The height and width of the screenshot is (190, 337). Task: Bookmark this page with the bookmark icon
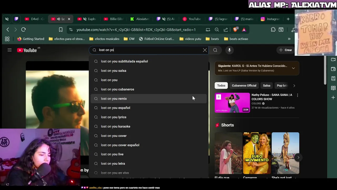click(61, 30)
